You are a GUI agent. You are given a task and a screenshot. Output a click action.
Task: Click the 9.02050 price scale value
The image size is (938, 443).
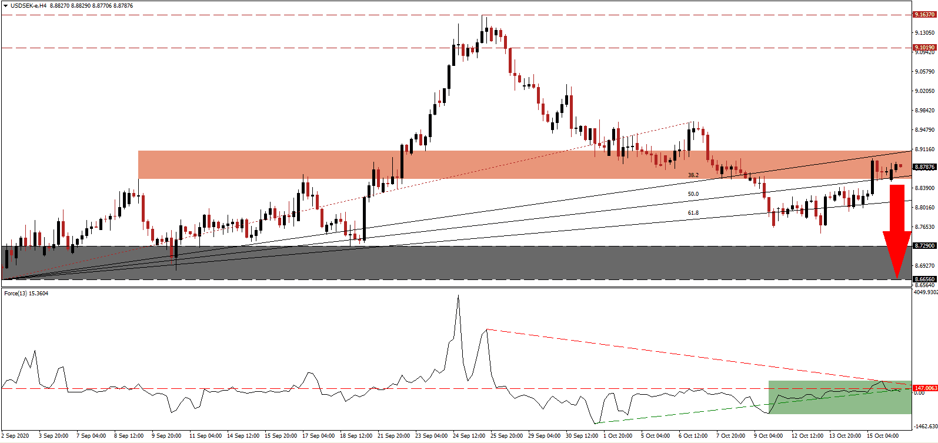(924, 91)
